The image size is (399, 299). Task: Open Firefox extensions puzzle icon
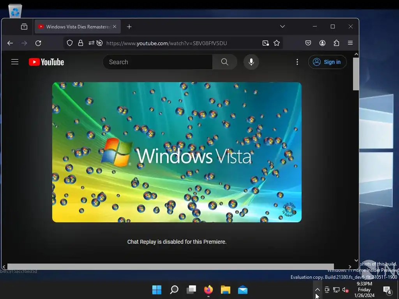[336, 43]
